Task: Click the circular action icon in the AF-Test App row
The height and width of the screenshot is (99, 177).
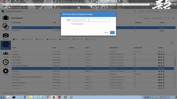Action: (161, 80)
